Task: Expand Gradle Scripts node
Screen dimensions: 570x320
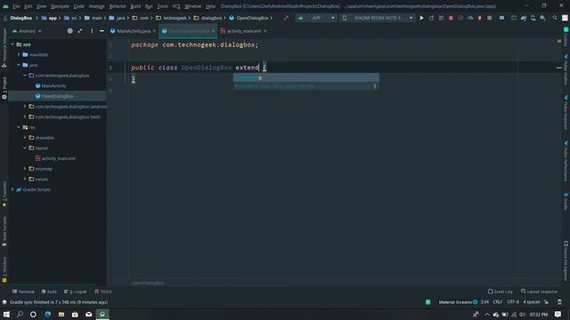Action: click(12, 189)
